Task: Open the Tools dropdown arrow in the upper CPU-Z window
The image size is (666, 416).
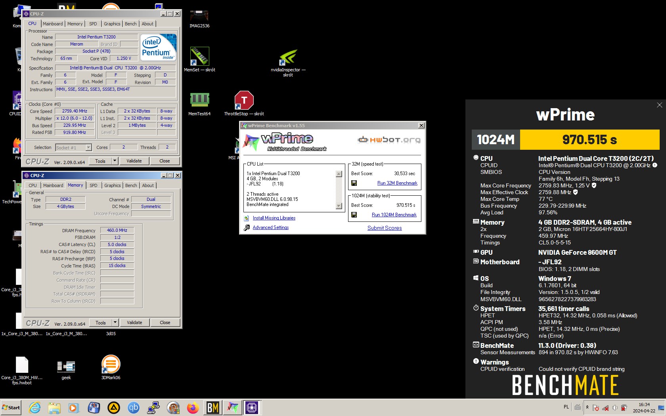Action: click(x=115, y=161)
